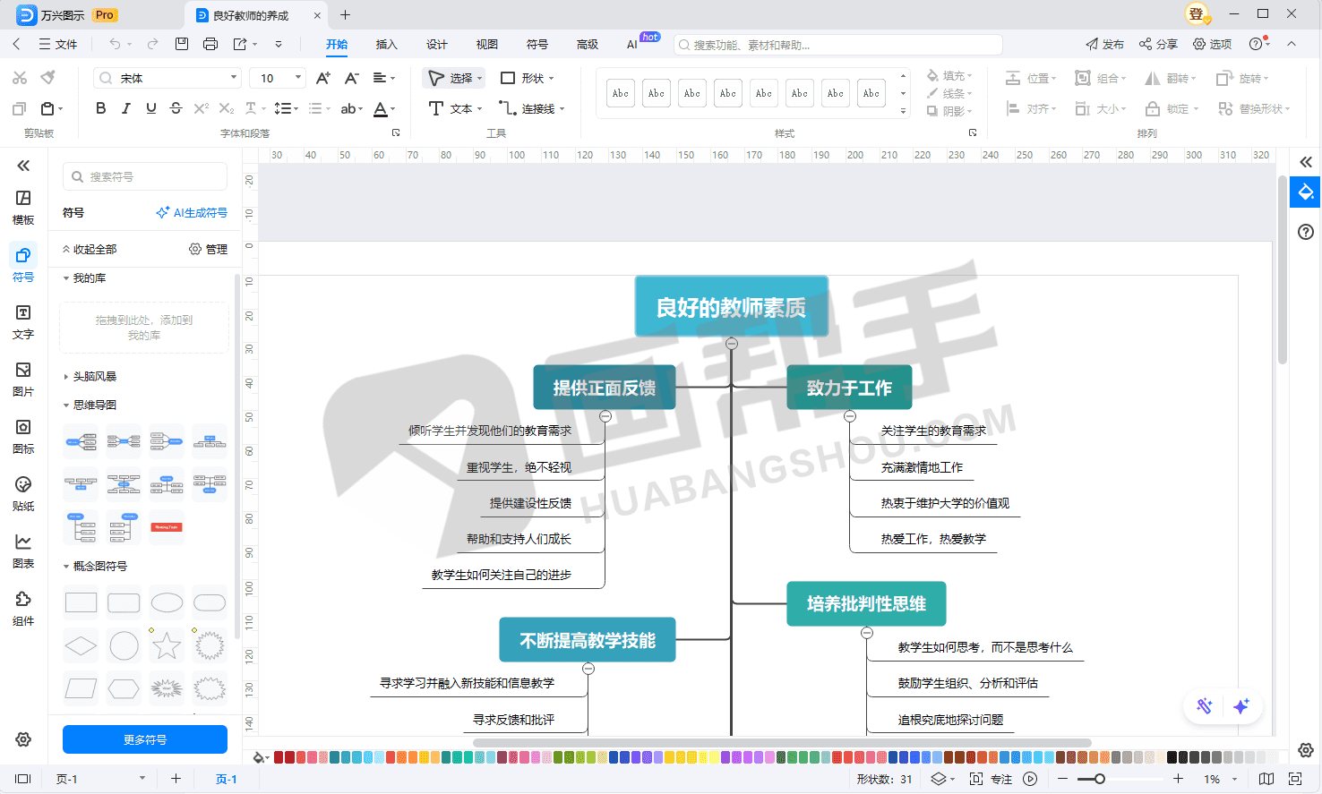Screen dimensions: 1322x794
Task: Select the format painter brush icon
Action: click(x=48, y=78)
